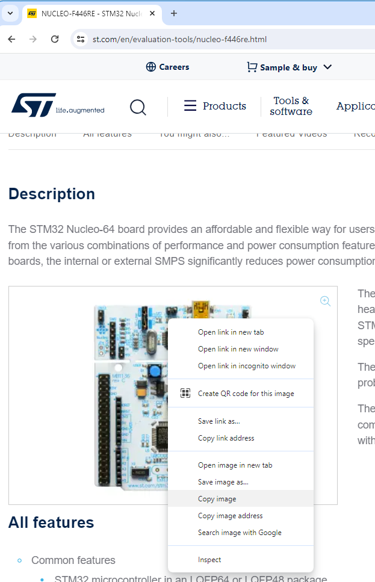Viewport: 375px width, 582px height.
Task: Click the Common features list item
Action: 73,560
